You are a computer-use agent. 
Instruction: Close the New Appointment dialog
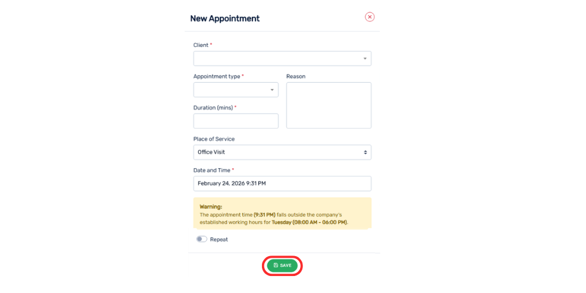(370, 17)
